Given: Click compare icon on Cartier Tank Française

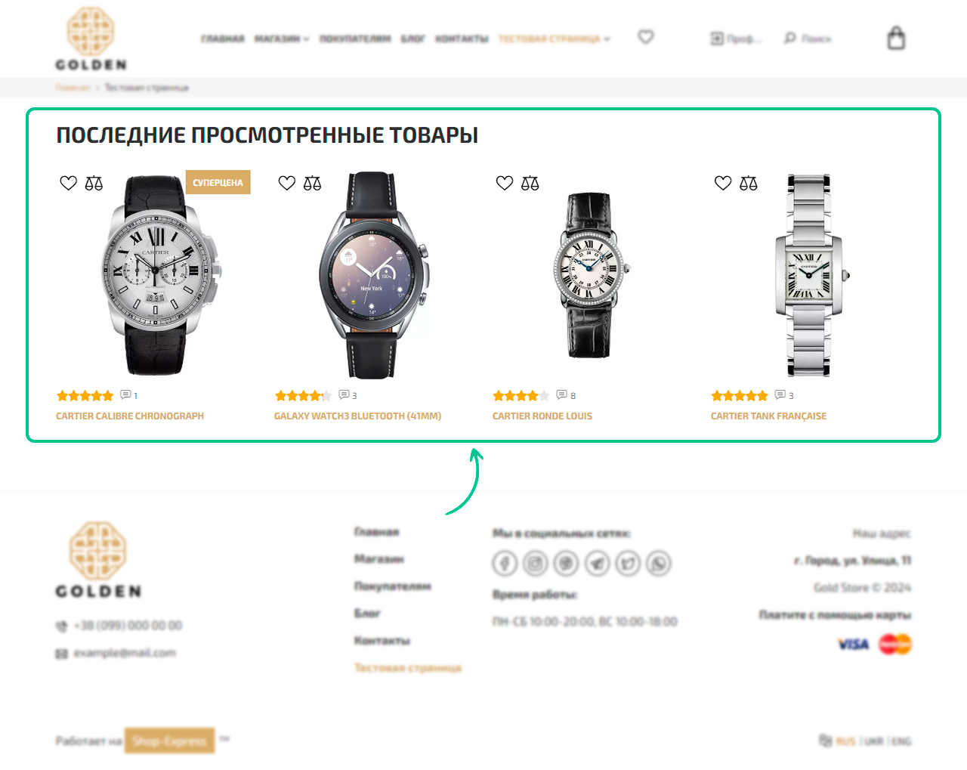Looking at the screenshot, I should [749, 183].
